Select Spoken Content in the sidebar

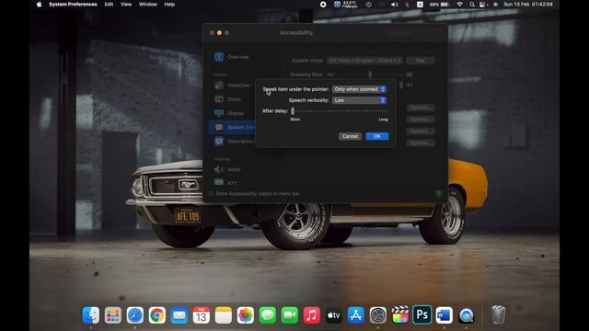232,127
